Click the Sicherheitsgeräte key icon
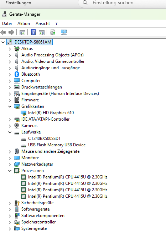 (17, 203)
